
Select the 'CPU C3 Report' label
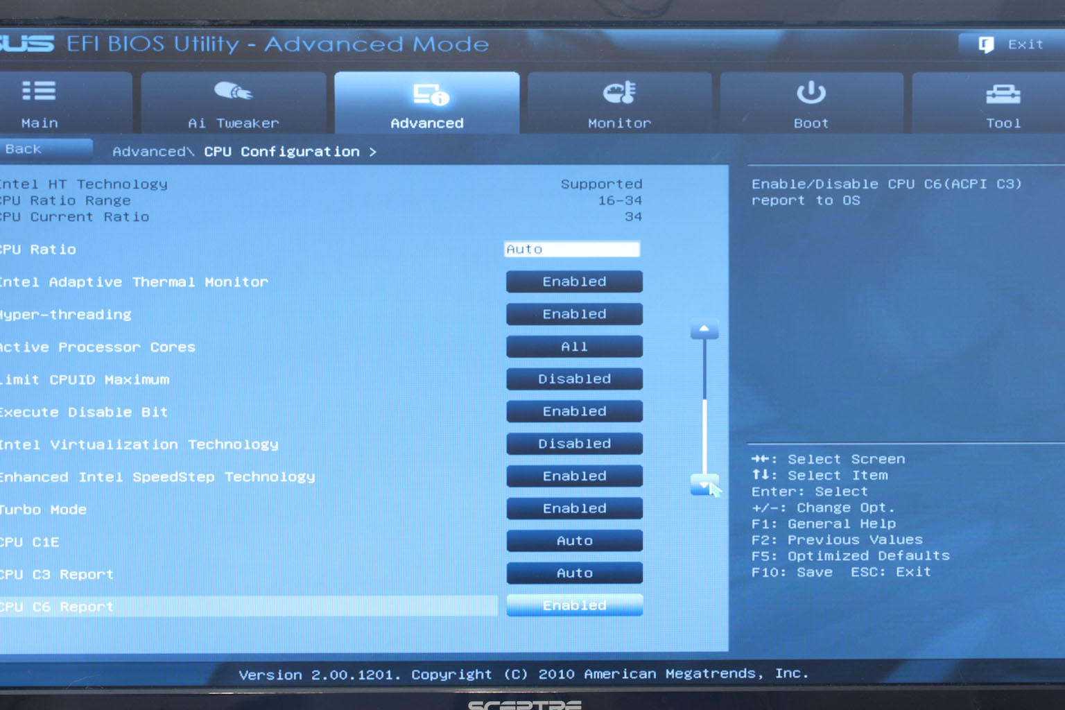(x=57, y=575)
